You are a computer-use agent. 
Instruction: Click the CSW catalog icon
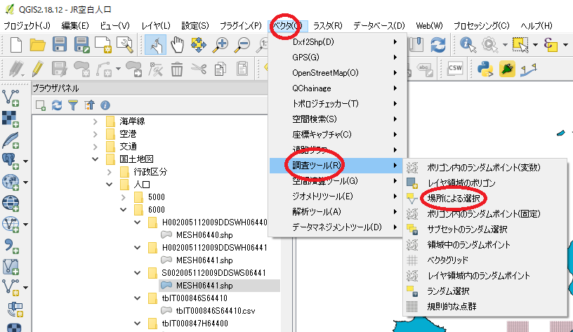(x=455, y=68)
